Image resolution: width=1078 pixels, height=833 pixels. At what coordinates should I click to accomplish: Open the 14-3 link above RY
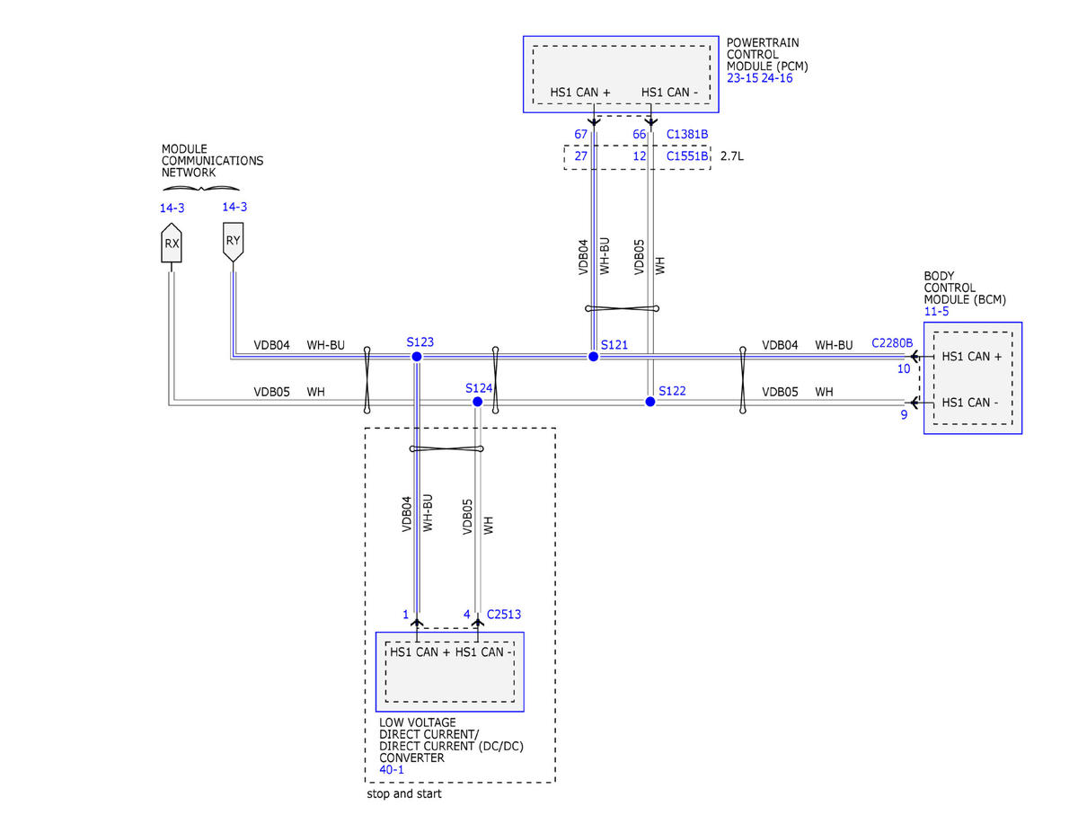[x=234, y=207]
